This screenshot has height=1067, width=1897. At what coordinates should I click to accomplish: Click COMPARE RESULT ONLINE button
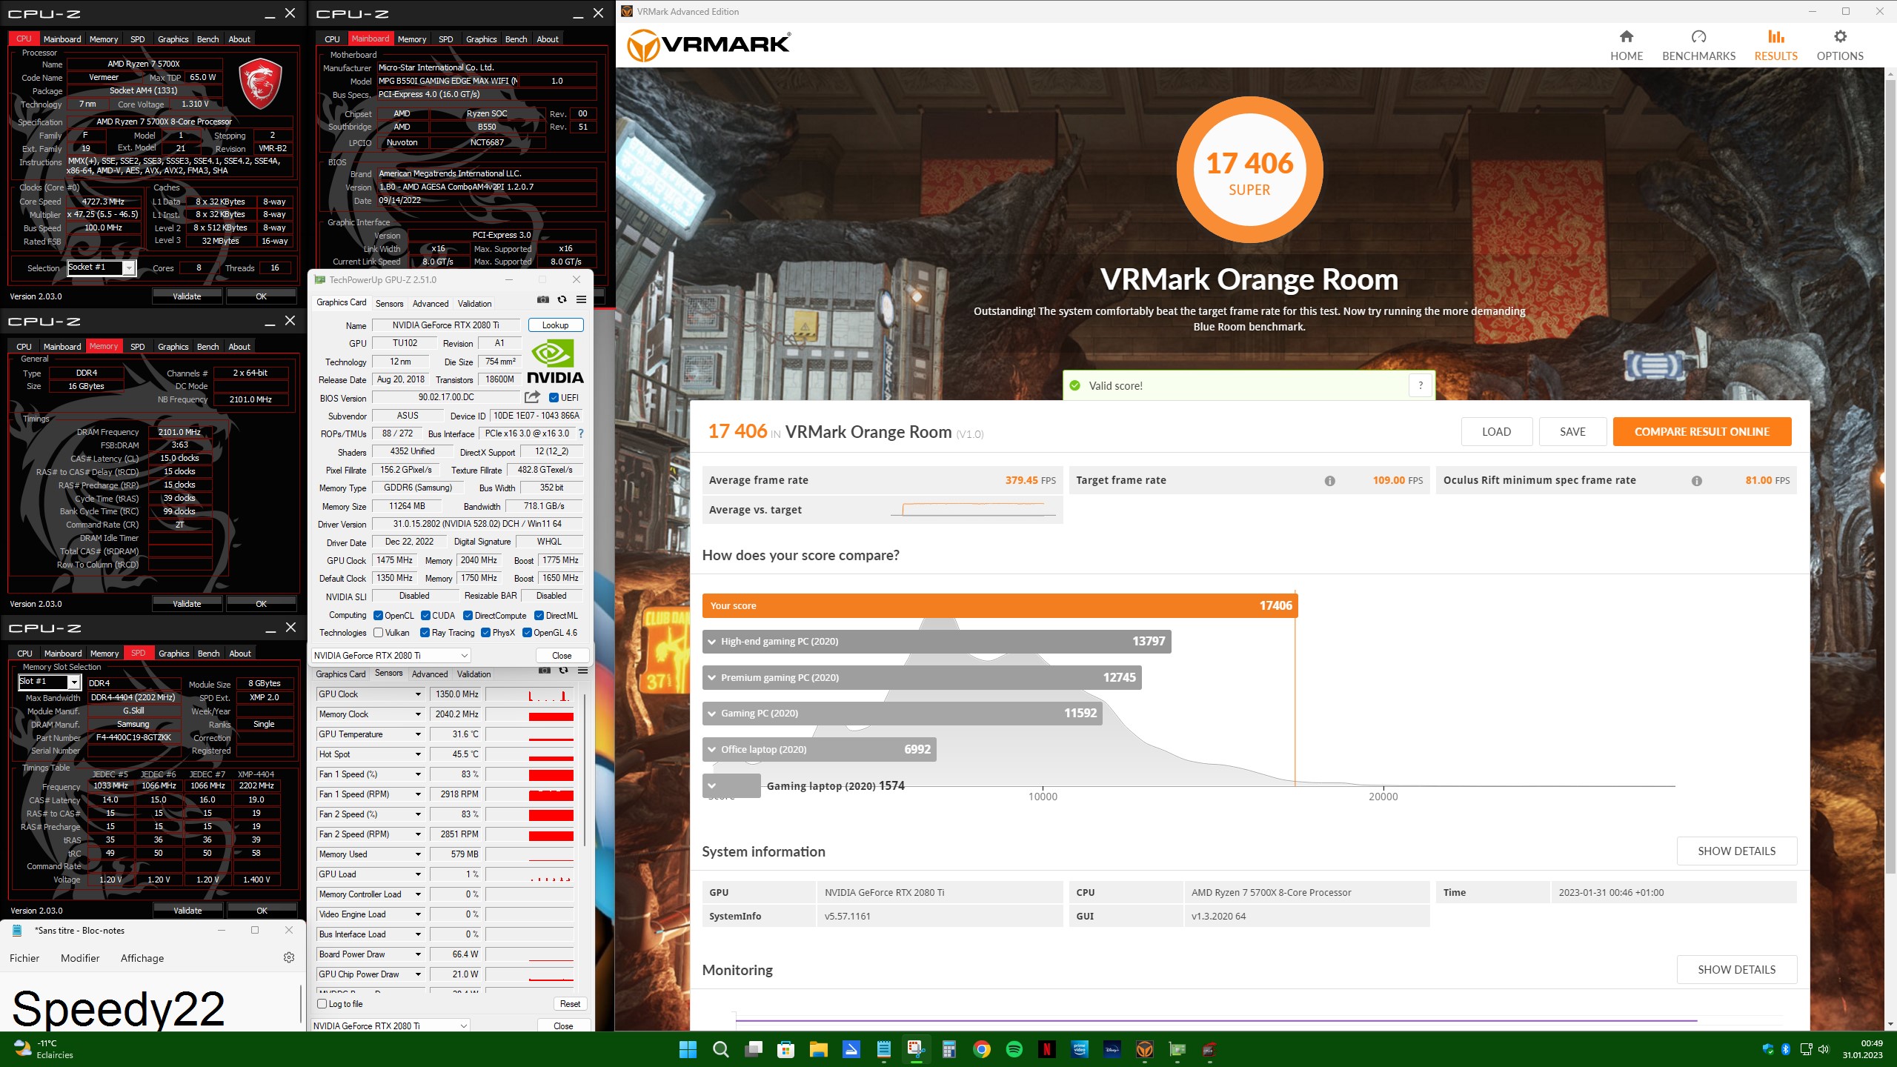pos(1702,432)
